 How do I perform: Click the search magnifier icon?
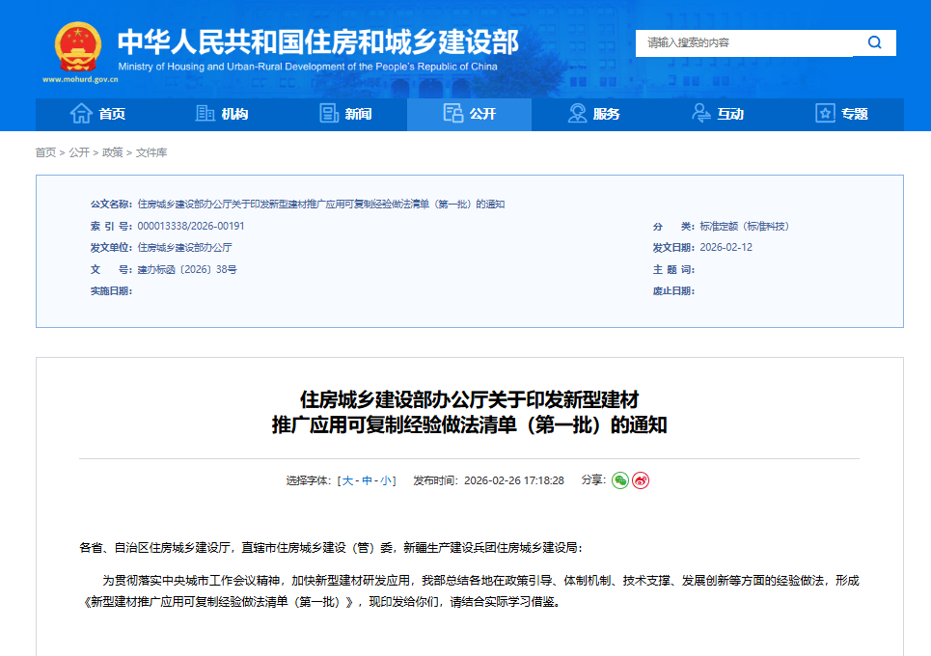click(x=874, y=42)
